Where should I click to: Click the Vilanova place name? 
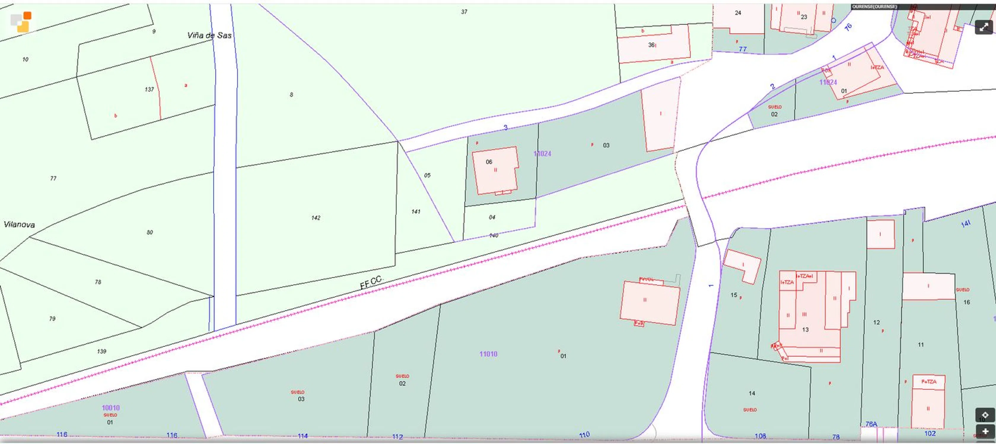coord(19,224)
